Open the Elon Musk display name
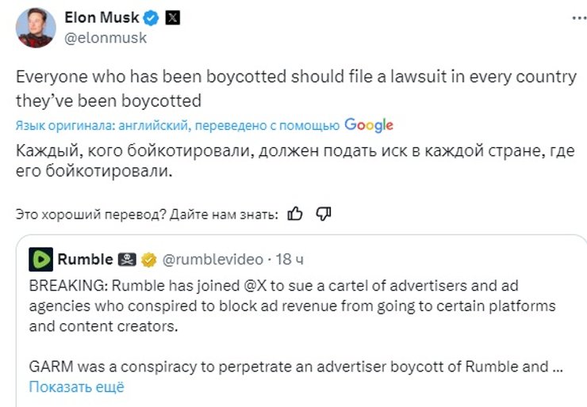 [100, 17]
